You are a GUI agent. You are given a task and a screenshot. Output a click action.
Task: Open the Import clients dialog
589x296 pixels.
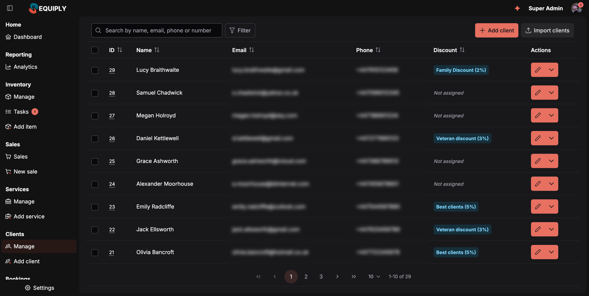click(547, 30)
